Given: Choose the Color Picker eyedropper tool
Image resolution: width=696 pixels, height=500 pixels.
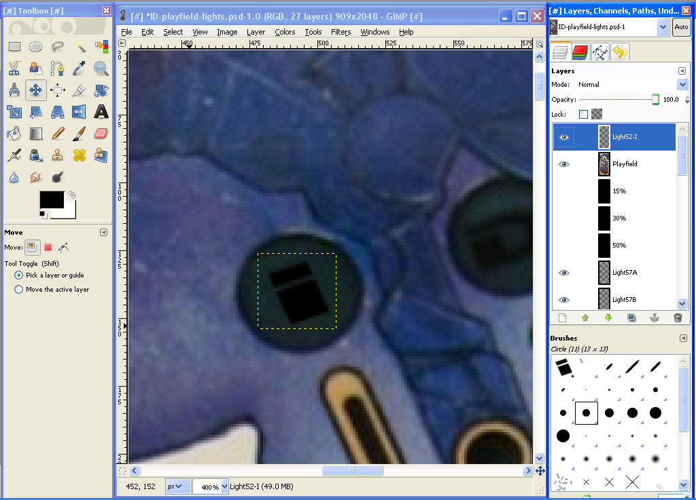Looking at the screenshot, I should point(80,68).
